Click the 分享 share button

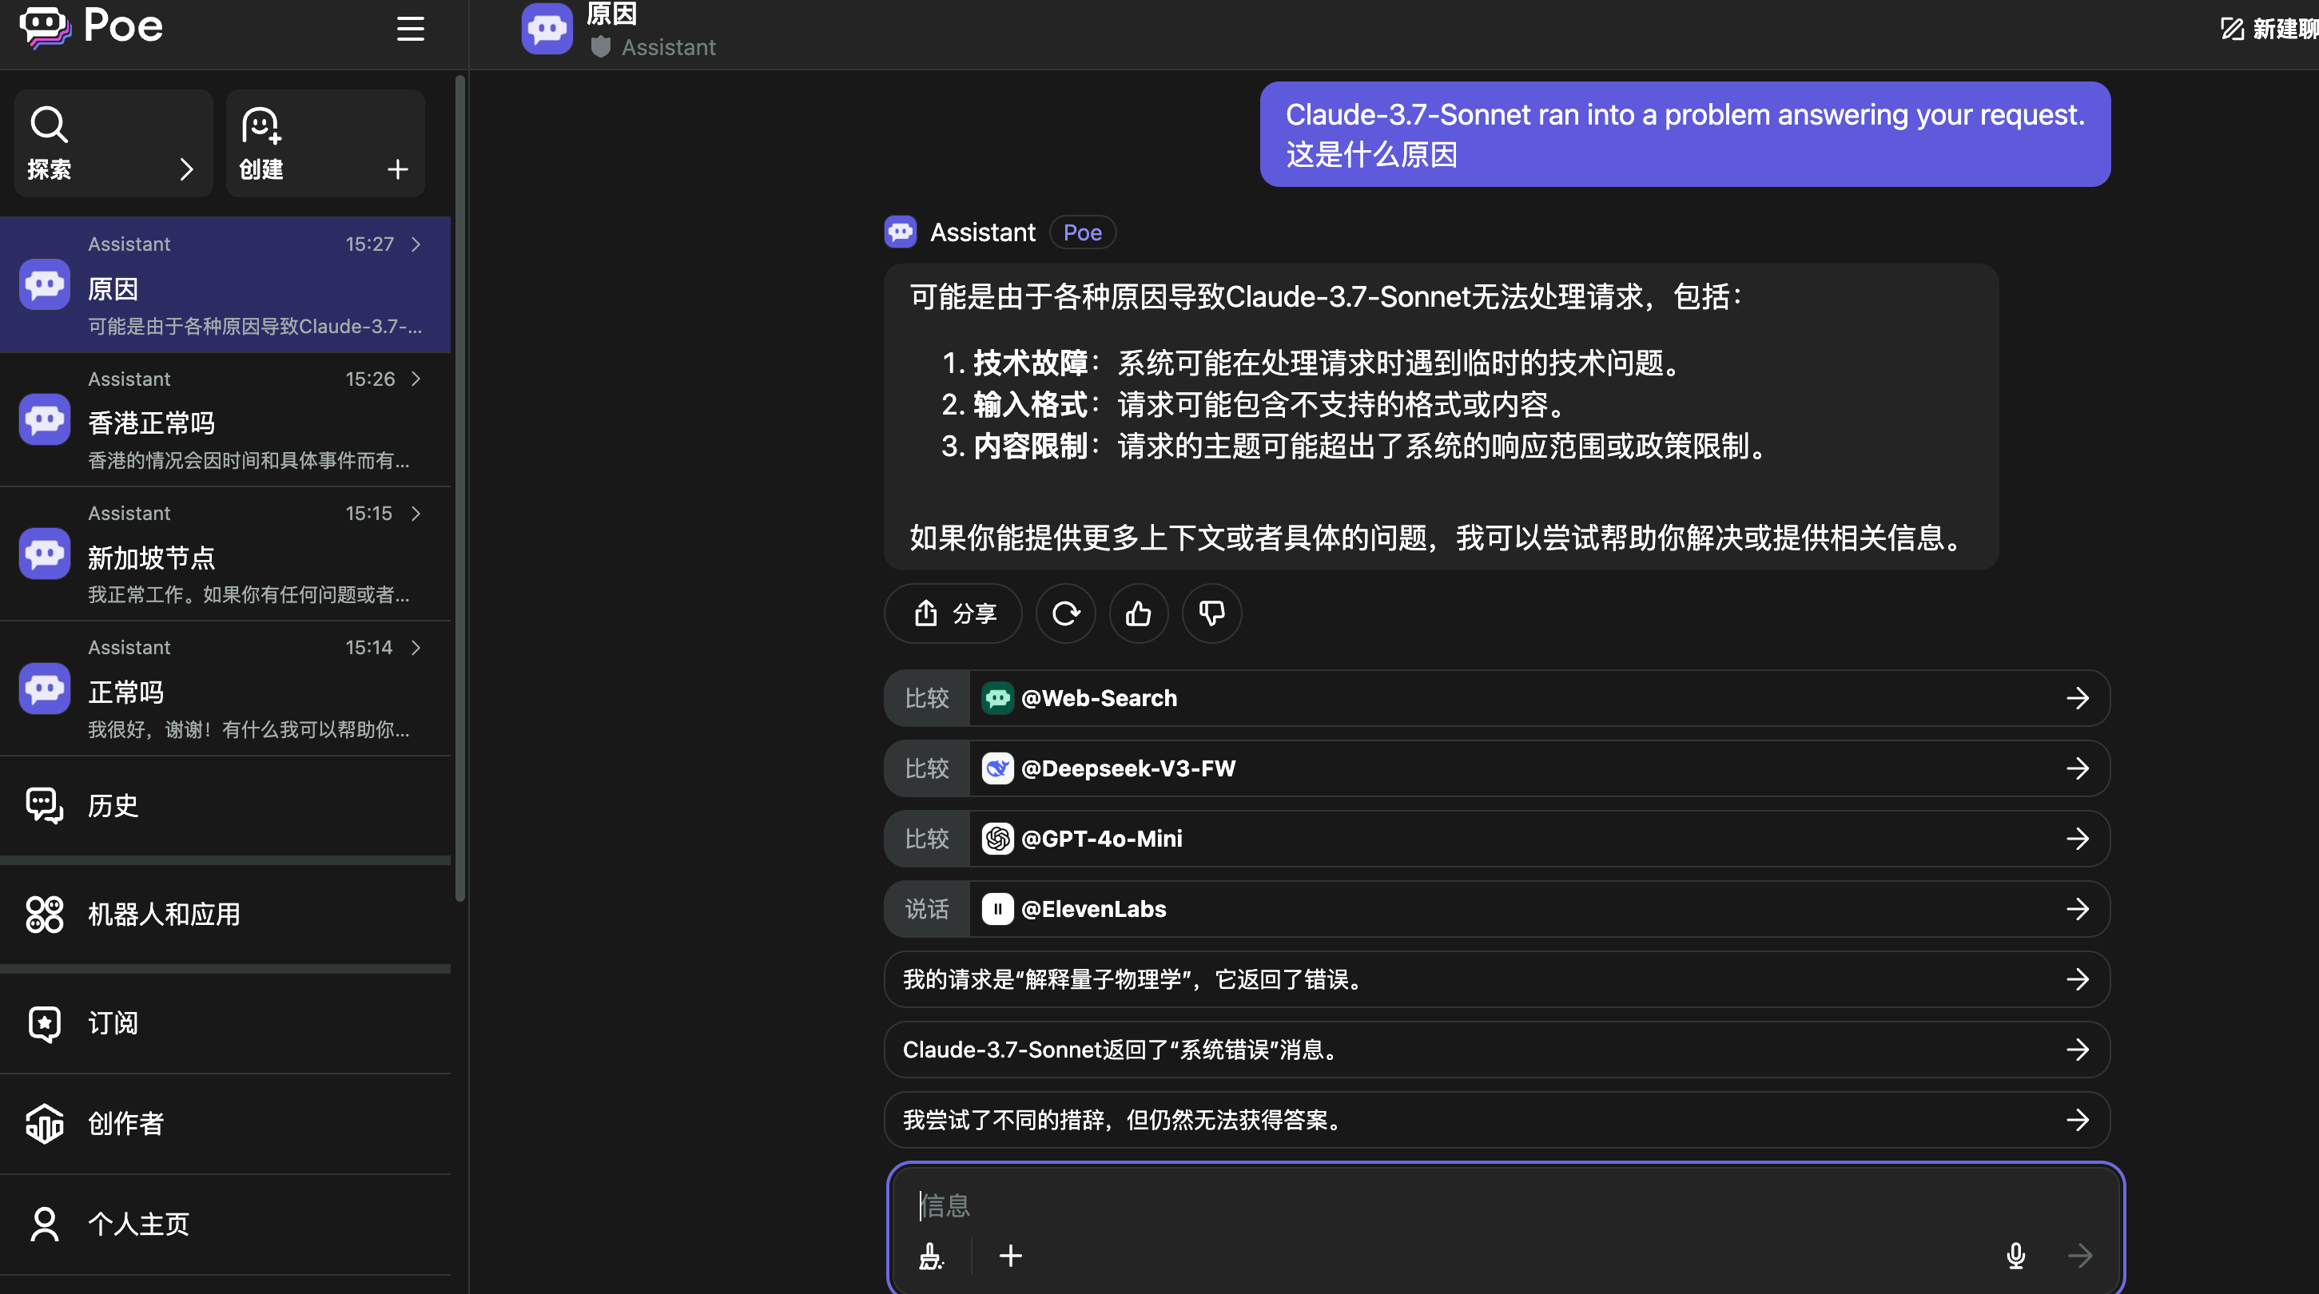coord(953,613)
